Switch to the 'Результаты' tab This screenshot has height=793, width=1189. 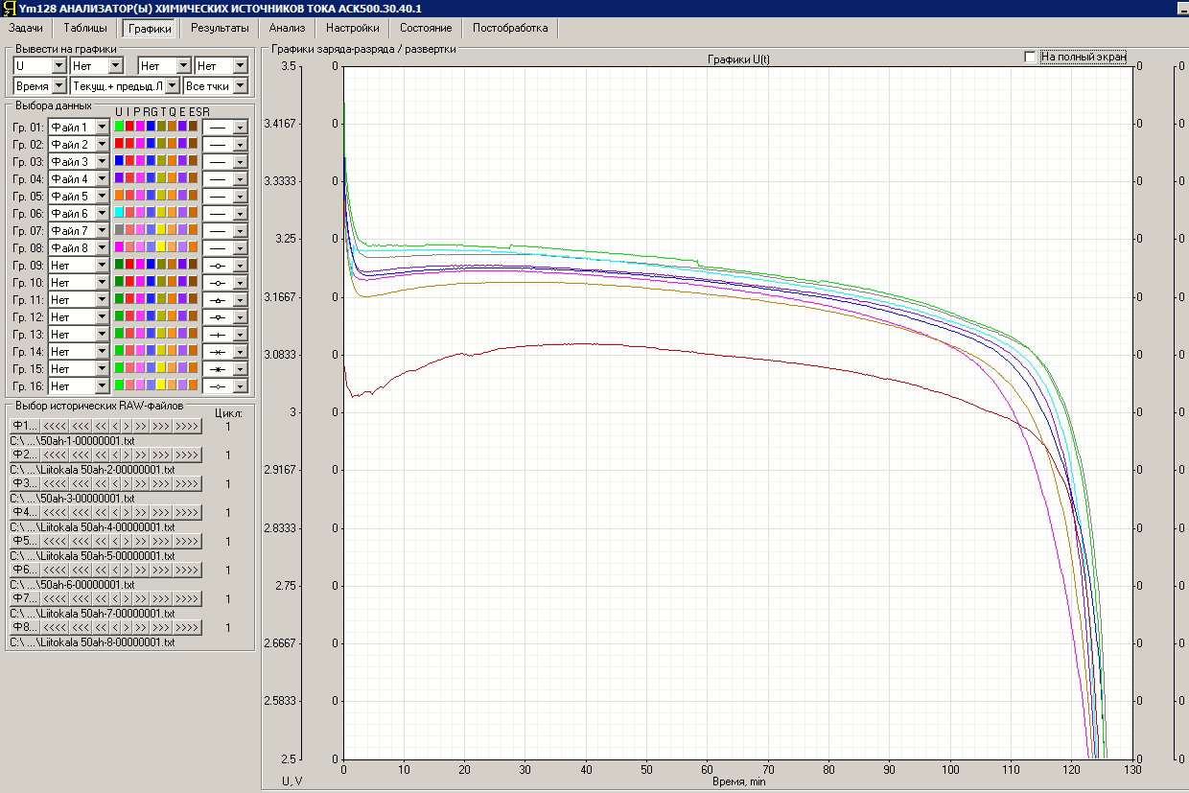pyautogui.click(x=220, y=28)
